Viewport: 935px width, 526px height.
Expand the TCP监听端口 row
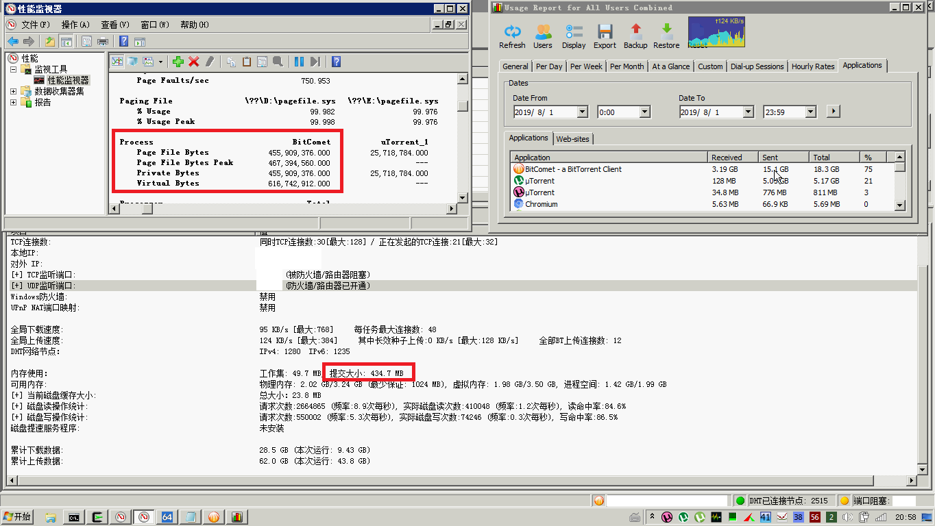click(x=16, y=275)
